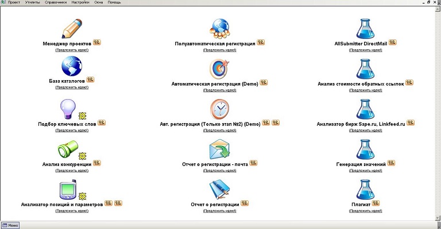
Task: Click Предложить идею under База каталогов
Action: 72,88
